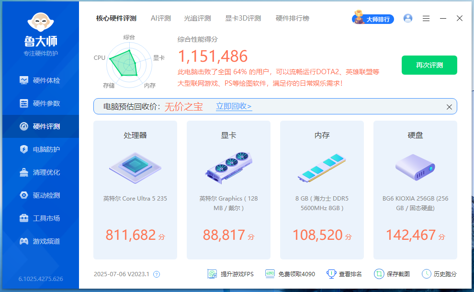Close the 鲁大师 window
This screenshot has height=292, width=474.
(460, 19)
